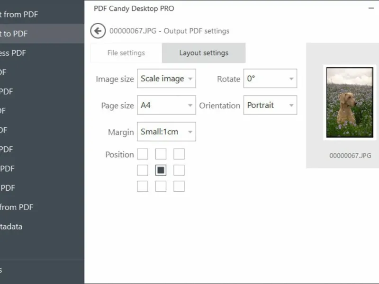Open the Margin dropdown showing Small:1cm
379x284 pixels.
tap(166, 132)
